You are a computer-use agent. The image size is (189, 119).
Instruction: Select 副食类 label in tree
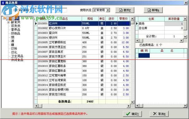(16, 22)
